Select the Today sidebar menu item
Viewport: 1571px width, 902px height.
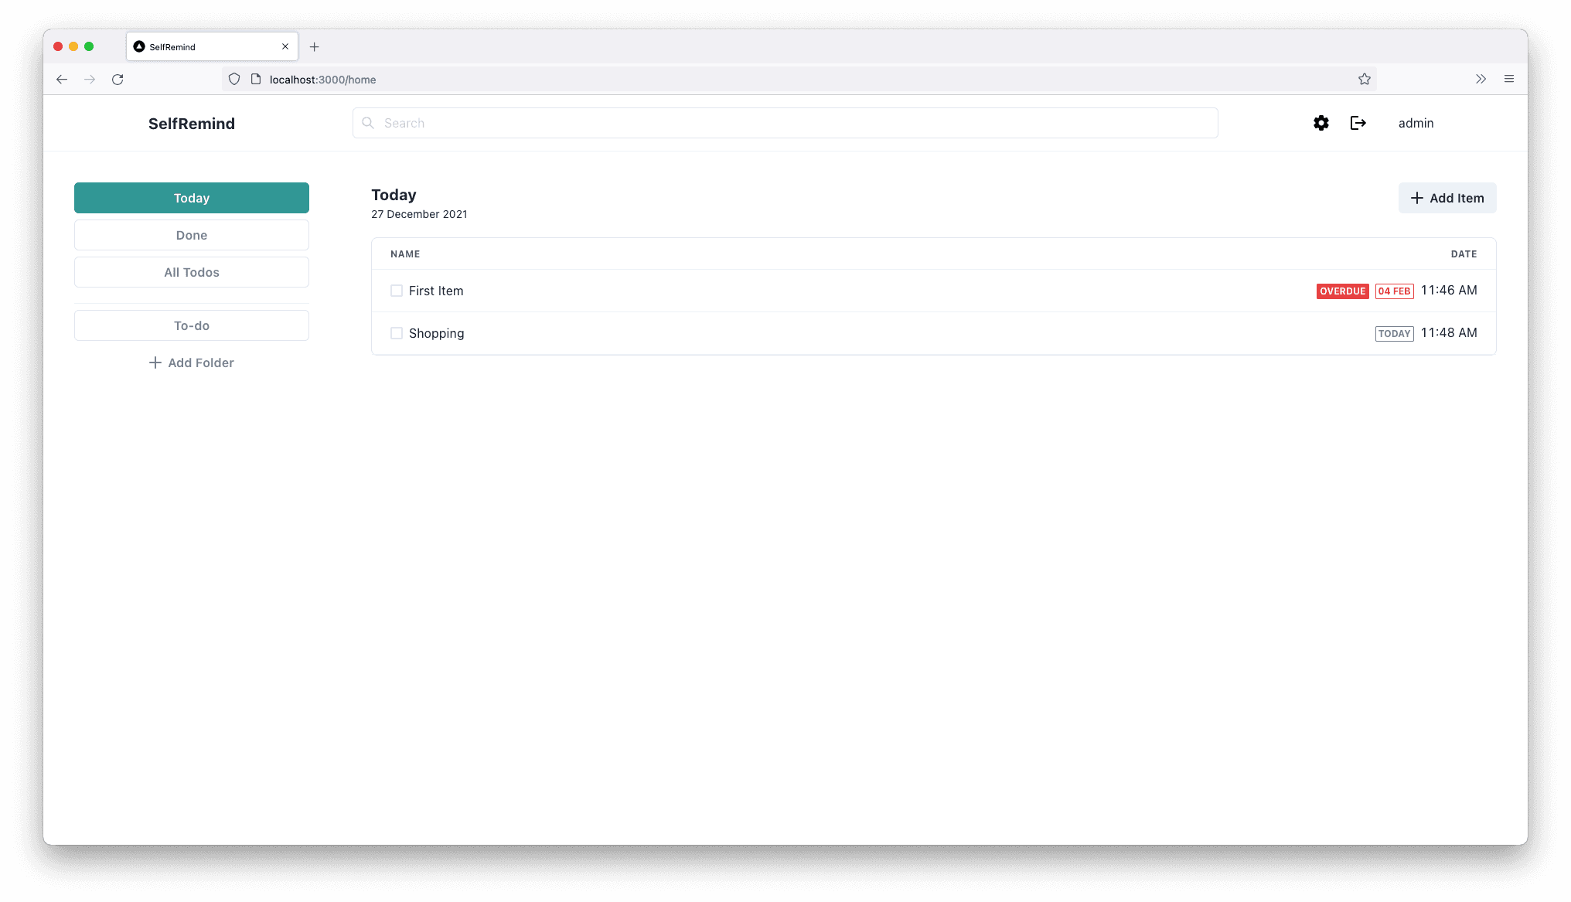coord(191,197)
